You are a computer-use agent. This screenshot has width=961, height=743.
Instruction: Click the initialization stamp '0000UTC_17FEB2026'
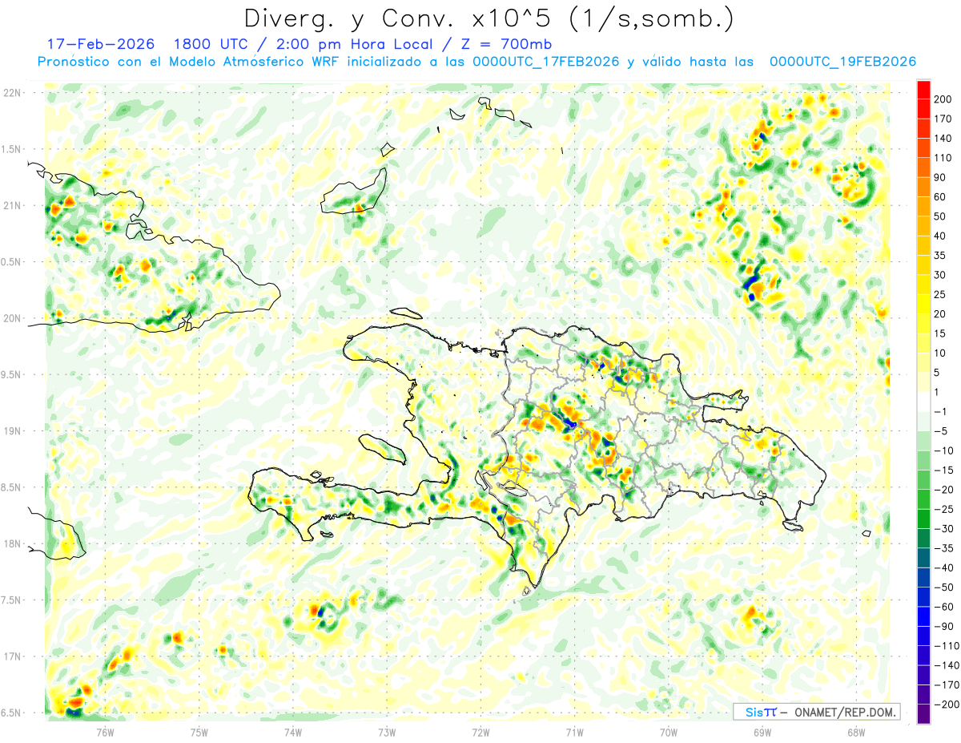click(x=546, y=62)
